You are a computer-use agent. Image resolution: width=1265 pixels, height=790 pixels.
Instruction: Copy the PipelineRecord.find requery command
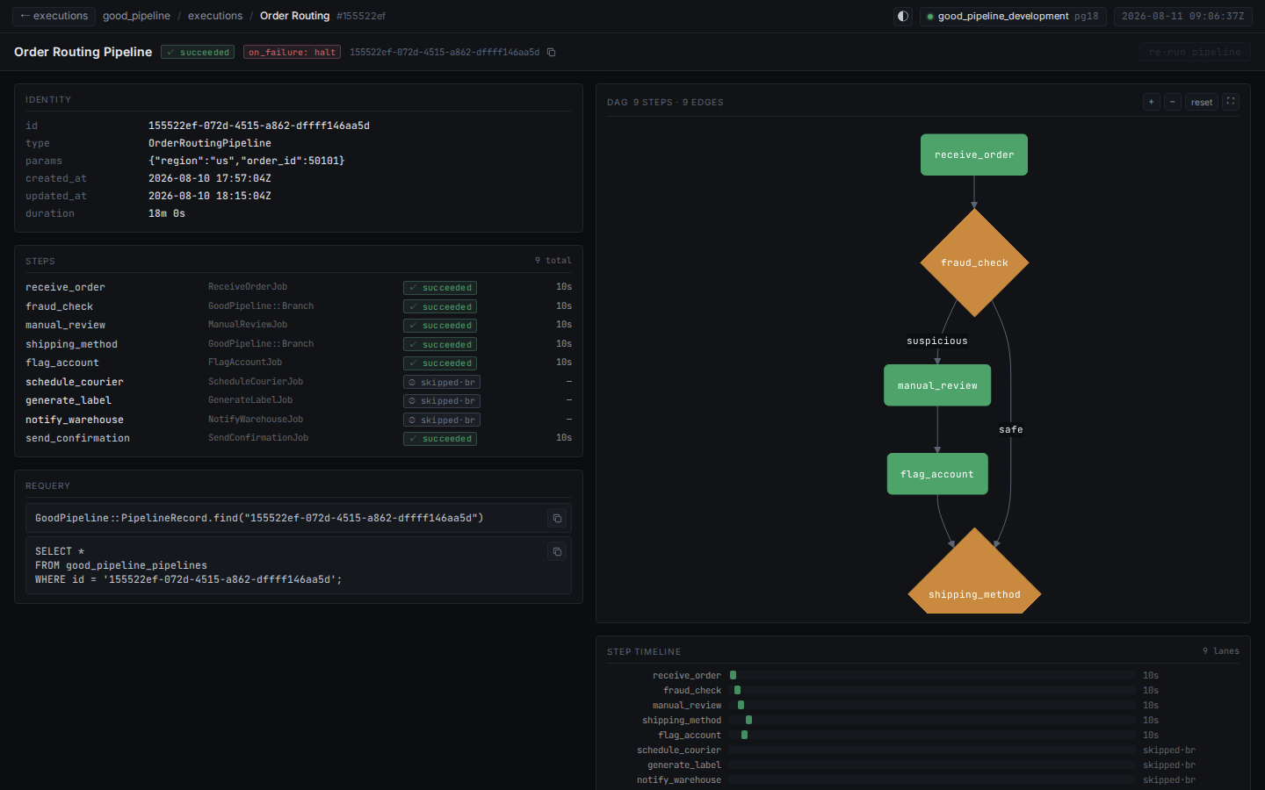557,519
